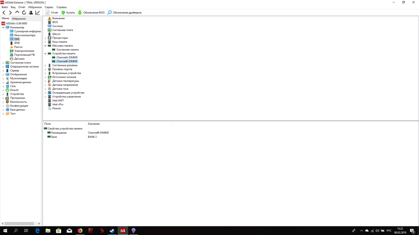
Task: Click the green Обновления BIOS arrow icon
Action: (80, 13)
